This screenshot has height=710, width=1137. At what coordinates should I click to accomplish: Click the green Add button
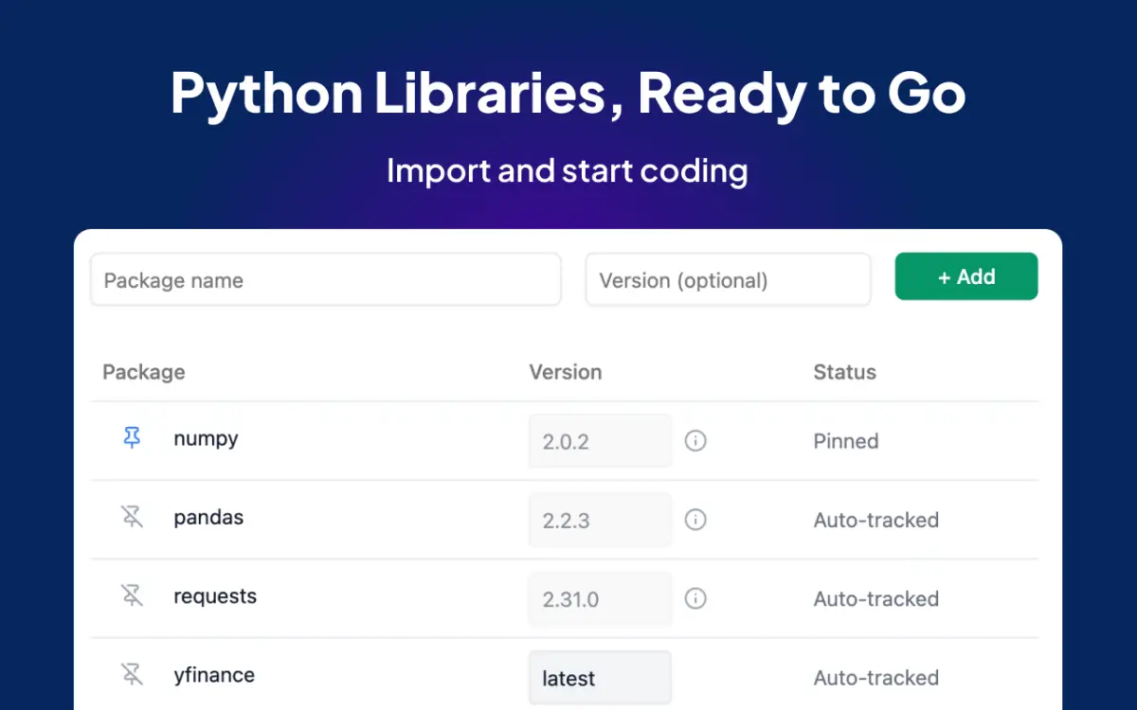[966, 276]
